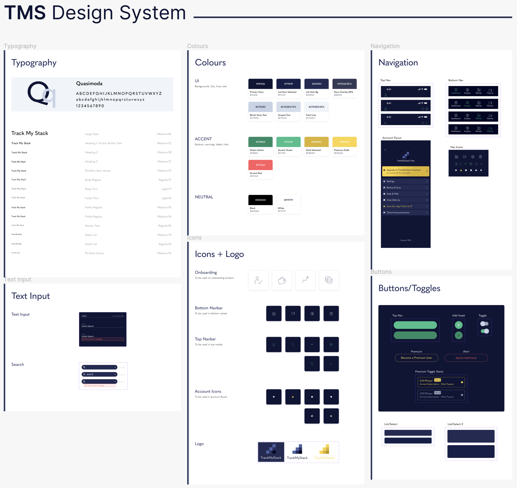Select the greyed £25.99/year subscription option
Image resolution: width=517 pixels, height=488 pixels.
coord(441,395)
